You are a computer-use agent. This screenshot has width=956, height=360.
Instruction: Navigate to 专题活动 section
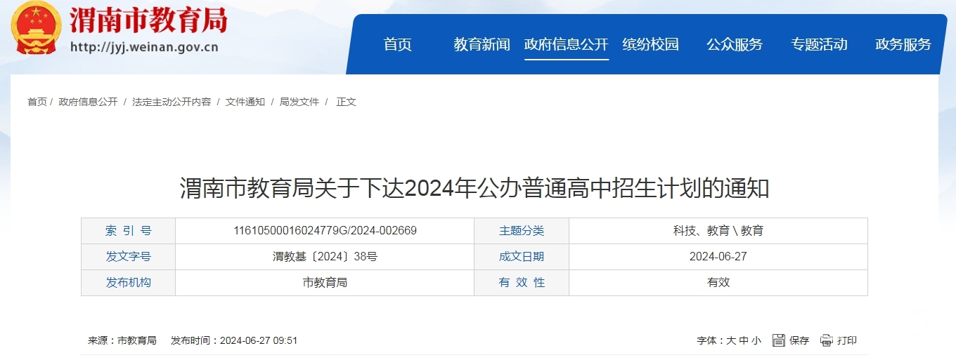point(819,45)
